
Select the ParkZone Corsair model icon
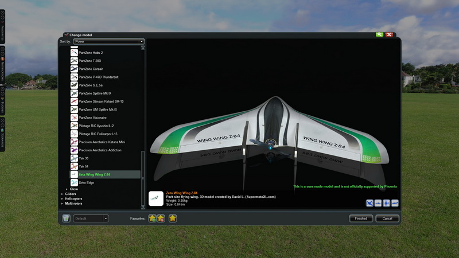tap(74, 69)
